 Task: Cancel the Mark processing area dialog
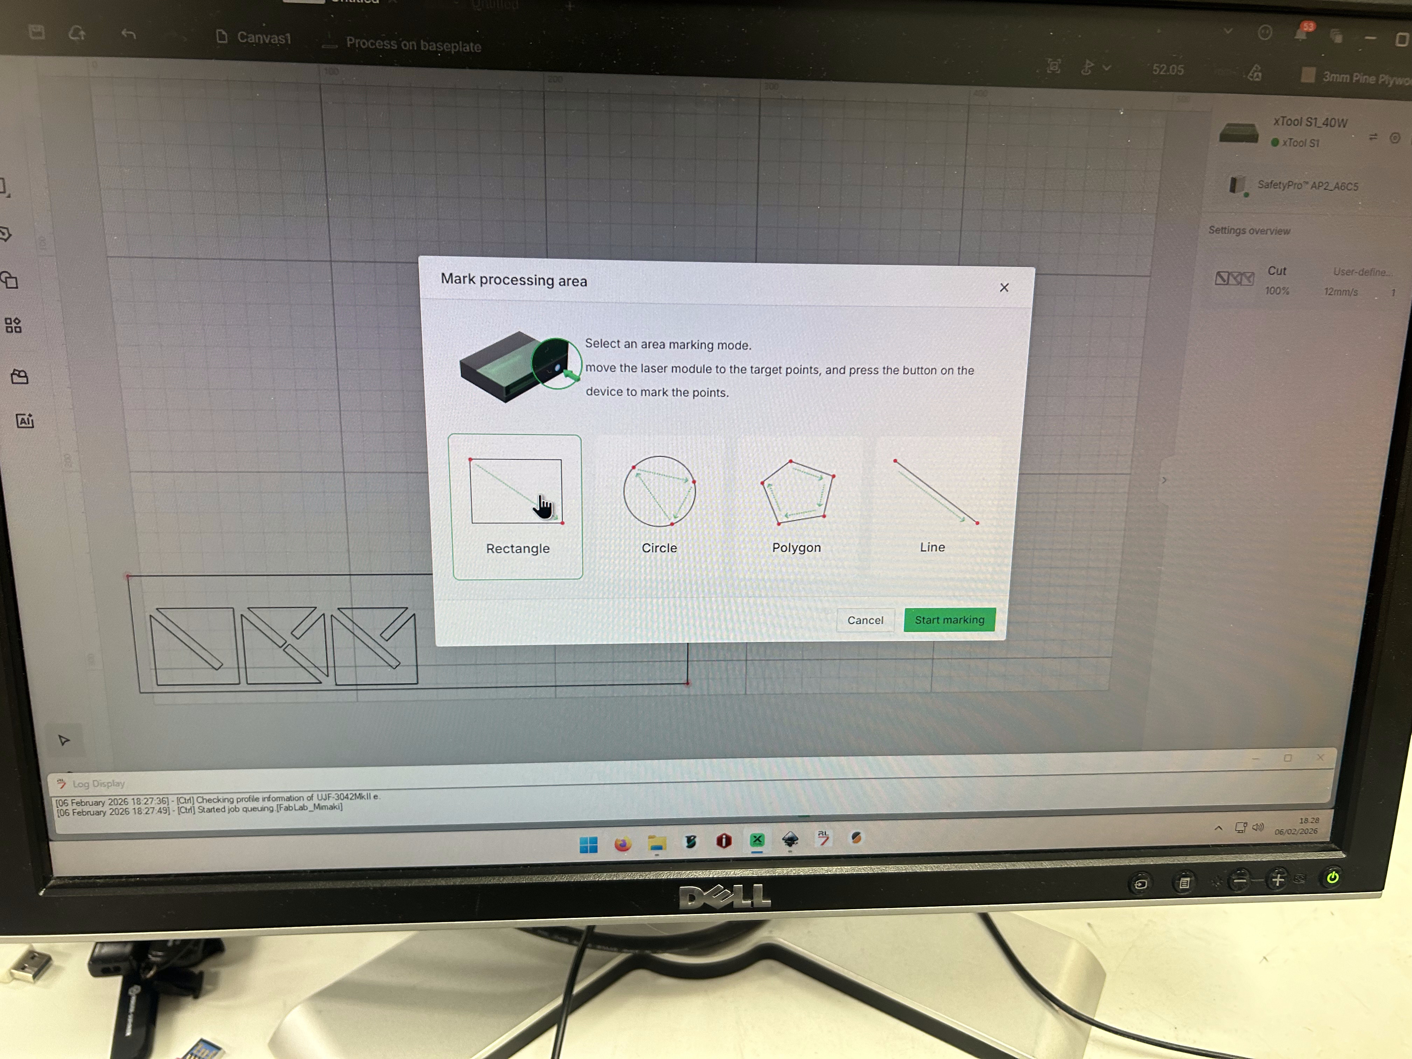pos(865,620)
